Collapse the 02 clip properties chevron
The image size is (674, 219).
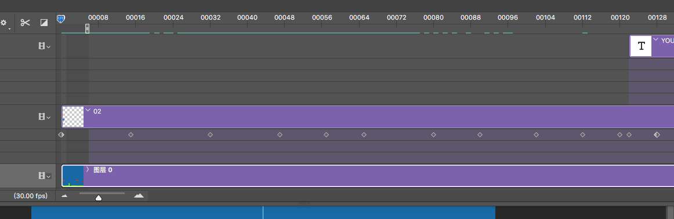[88, 110]
